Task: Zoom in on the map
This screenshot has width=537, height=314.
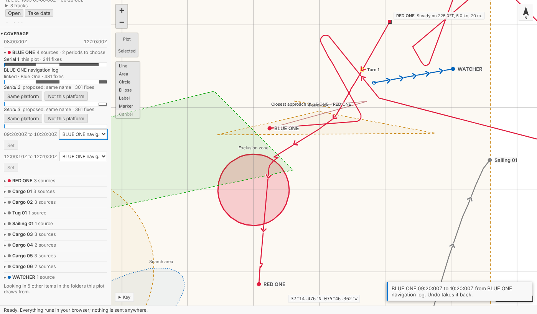Action: (122, 10)
